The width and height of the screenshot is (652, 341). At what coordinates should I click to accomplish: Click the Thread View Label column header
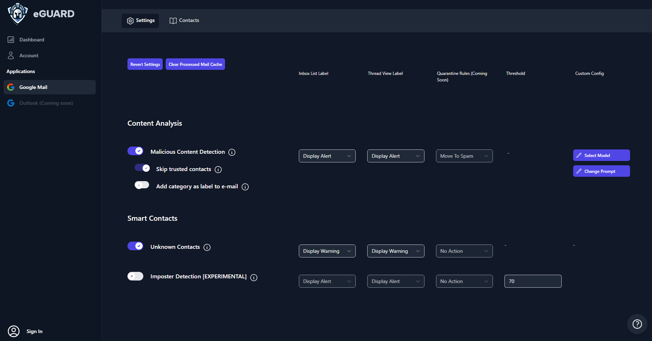pyautogui.click(x=385, y=73)
